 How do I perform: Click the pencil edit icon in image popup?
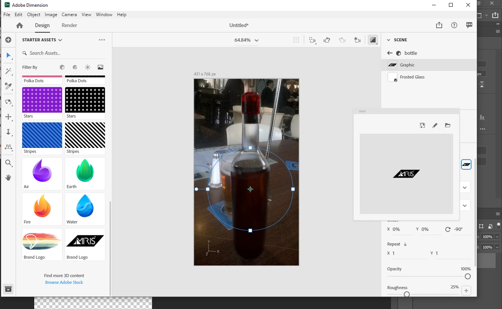[x=435, y=125]
